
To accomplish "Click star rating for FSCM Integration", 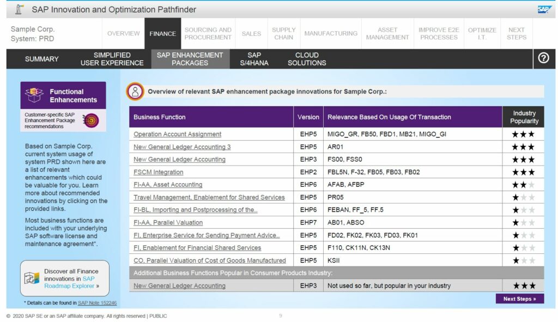I will (x=523, y=172).
